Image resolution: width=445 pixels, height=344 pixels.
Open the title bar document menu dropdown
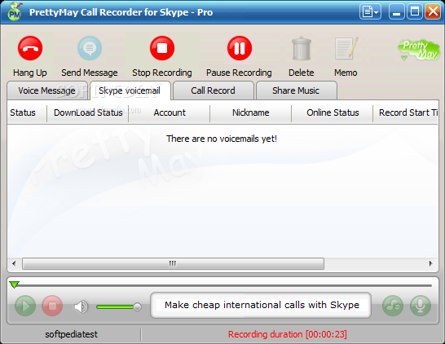(x=370, y=12)
